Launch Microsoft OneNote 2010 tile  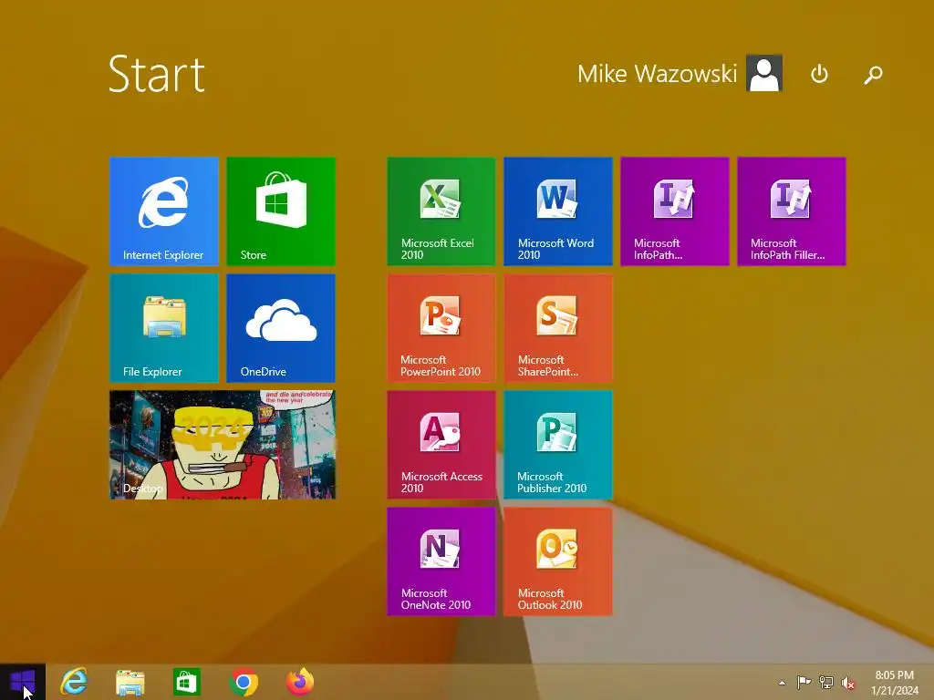pos(441,561)
